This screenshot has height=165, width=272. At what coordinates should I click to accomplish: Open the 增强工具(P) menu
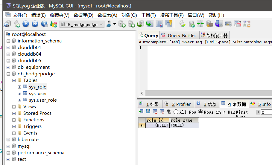172,15
